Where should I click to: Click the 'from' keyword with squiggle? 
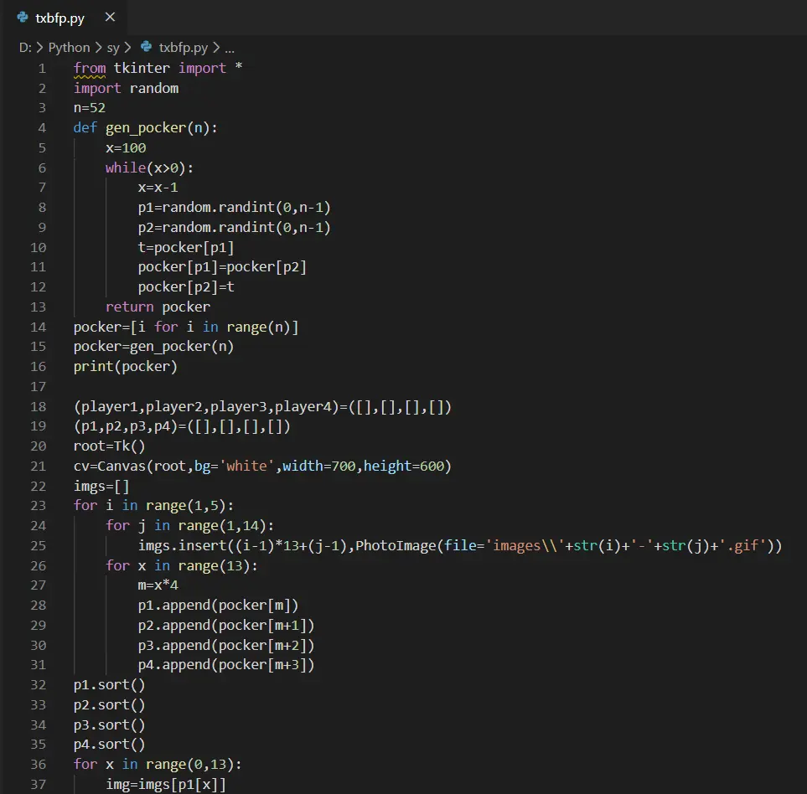coord(90,69)
